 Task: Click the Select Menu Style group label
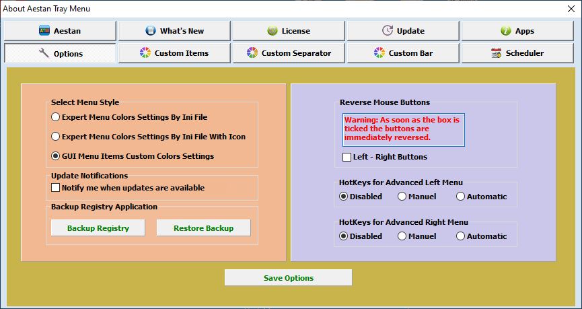[x=85, y=102]
